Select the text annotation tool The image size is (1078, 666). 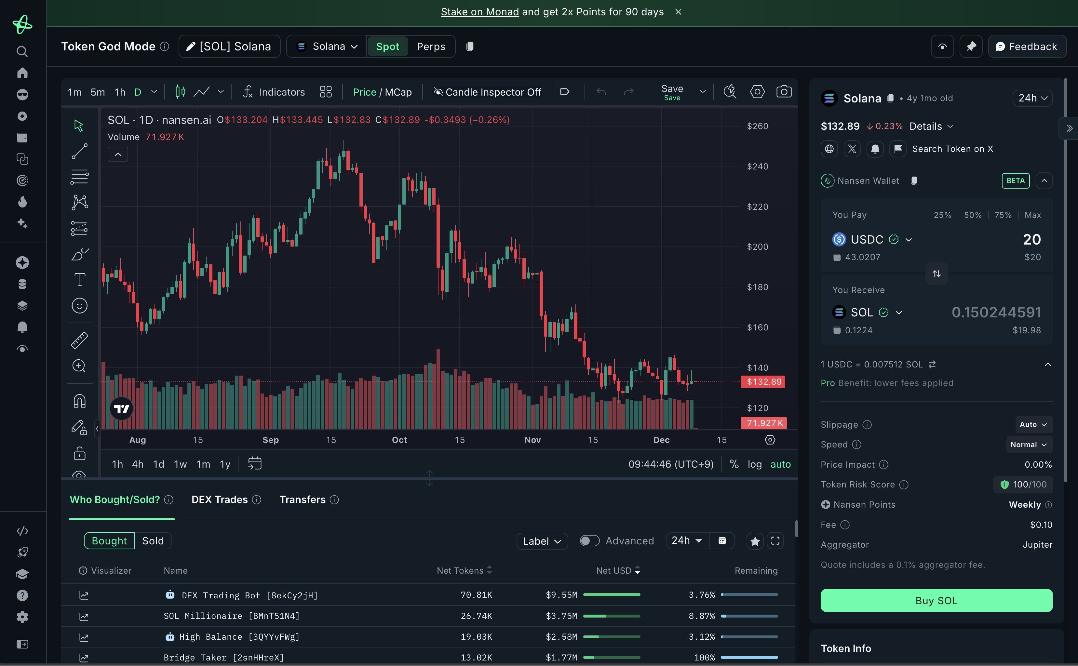(79, 280)
